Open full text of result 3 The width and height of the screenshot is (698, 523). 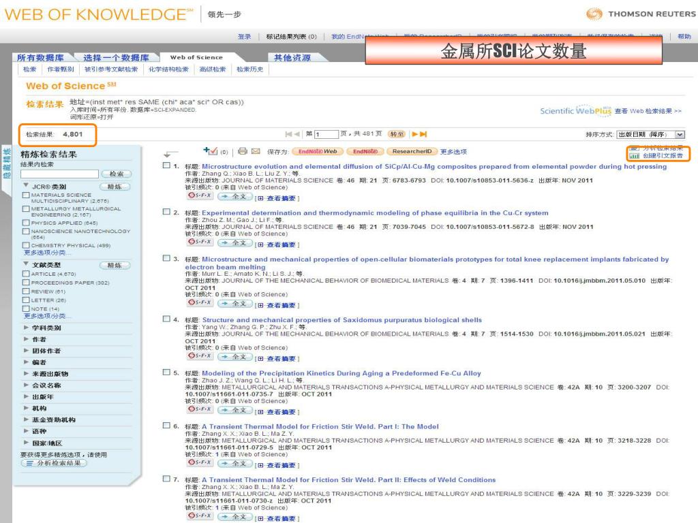[234, 303]
